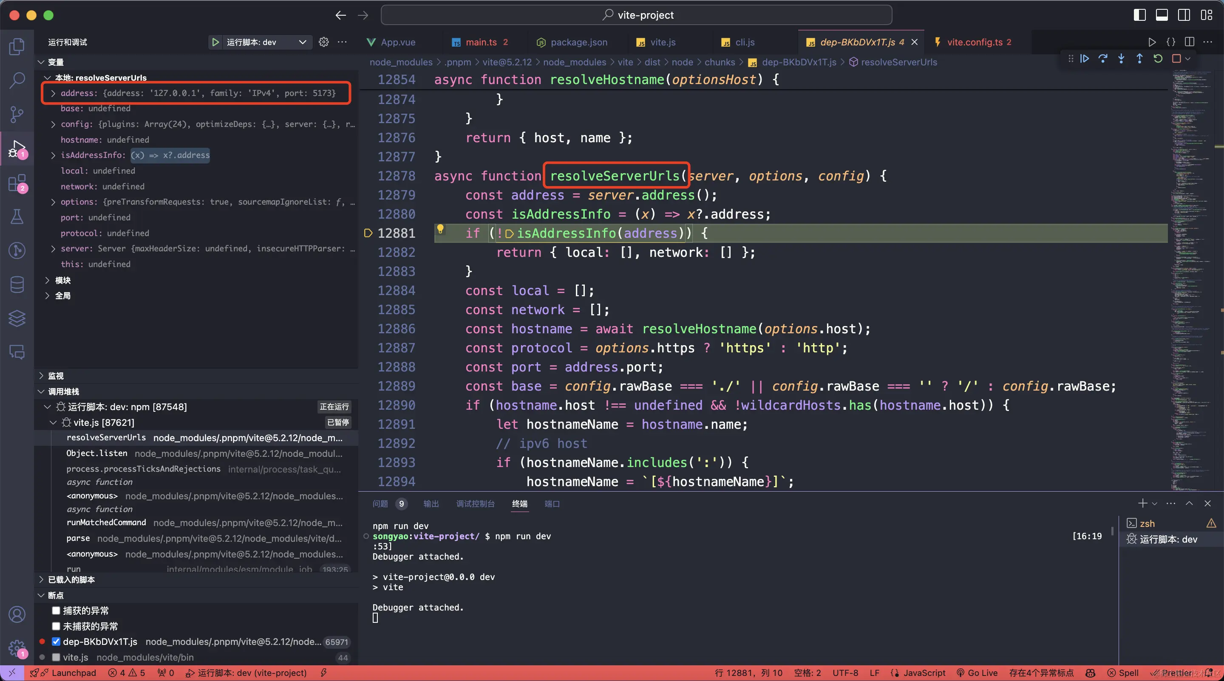
Task: Switch to the vite.config.ts tab
Action: pos(974,42)
